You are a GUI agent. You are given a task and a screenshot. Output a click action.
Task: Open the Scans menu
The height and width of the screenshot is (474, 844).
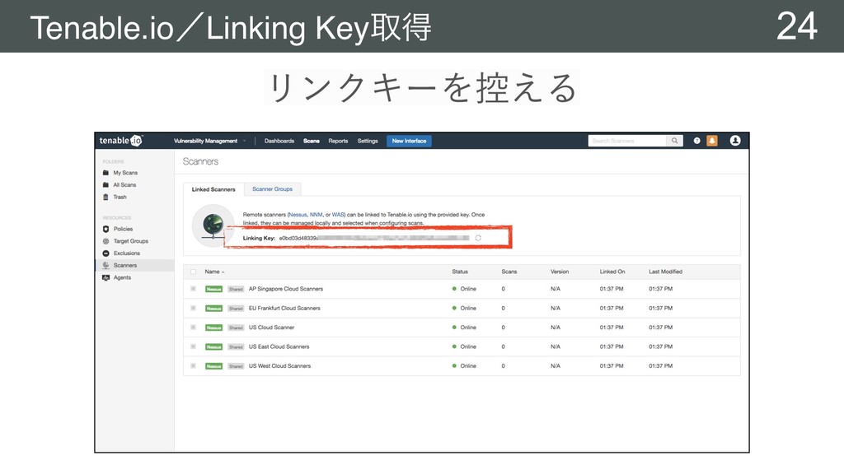311,141
